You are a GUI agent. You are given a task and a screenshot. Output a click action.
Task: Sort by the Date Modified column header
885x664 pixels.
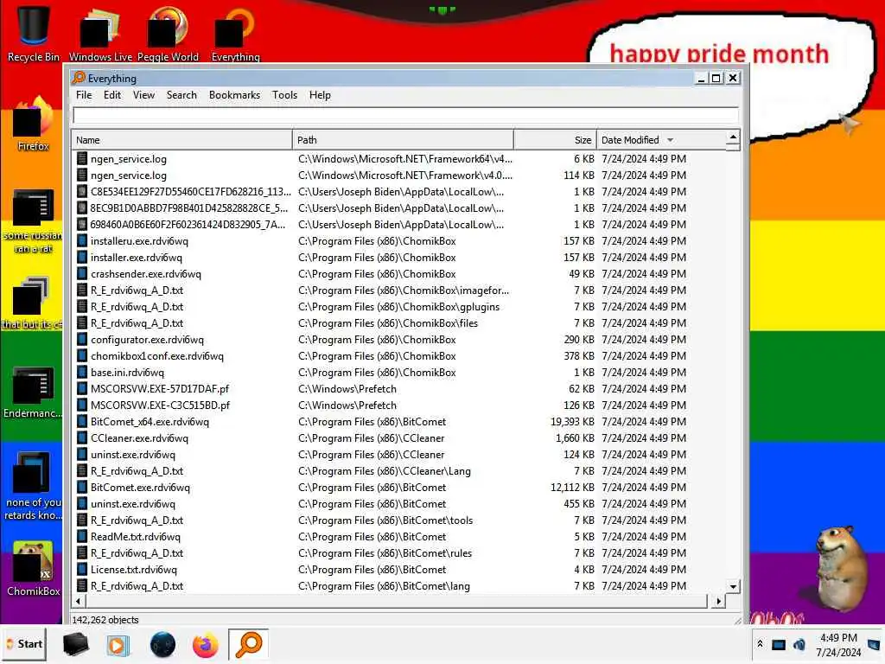point(661,140)
